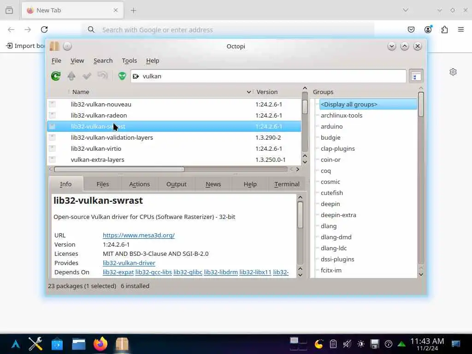Open Firefox Save to Pocket icon
The image size is (472, 354).
[x=411, y=29]
